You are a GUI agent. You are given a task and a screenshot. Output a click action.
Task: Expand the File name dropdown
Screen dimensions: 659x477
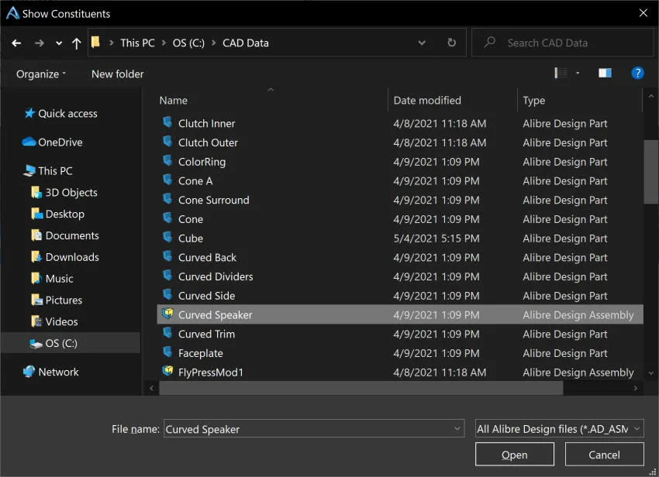pos(457,429)
